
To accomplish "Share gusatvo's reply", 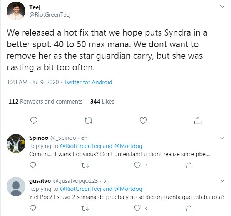I will pyautogui.click(x=189, y=209).
